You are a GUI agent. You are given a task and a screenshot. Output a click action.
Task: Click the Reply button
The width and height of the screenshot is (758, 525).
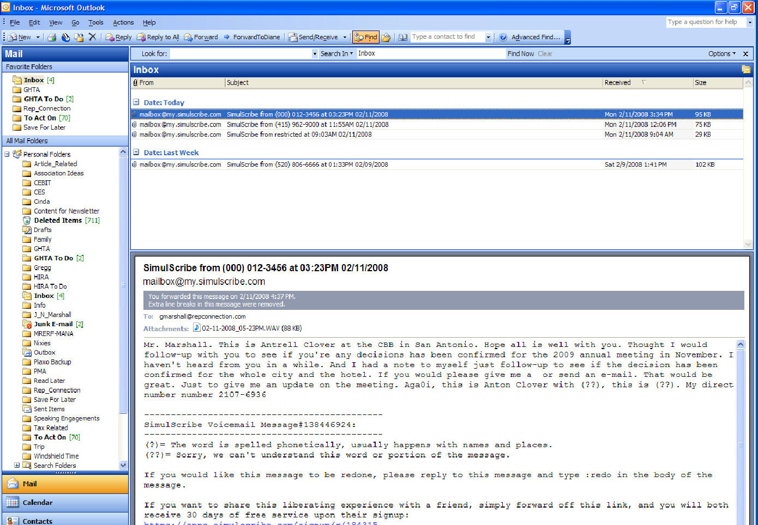pyautogui.click(x=118, y=37)
